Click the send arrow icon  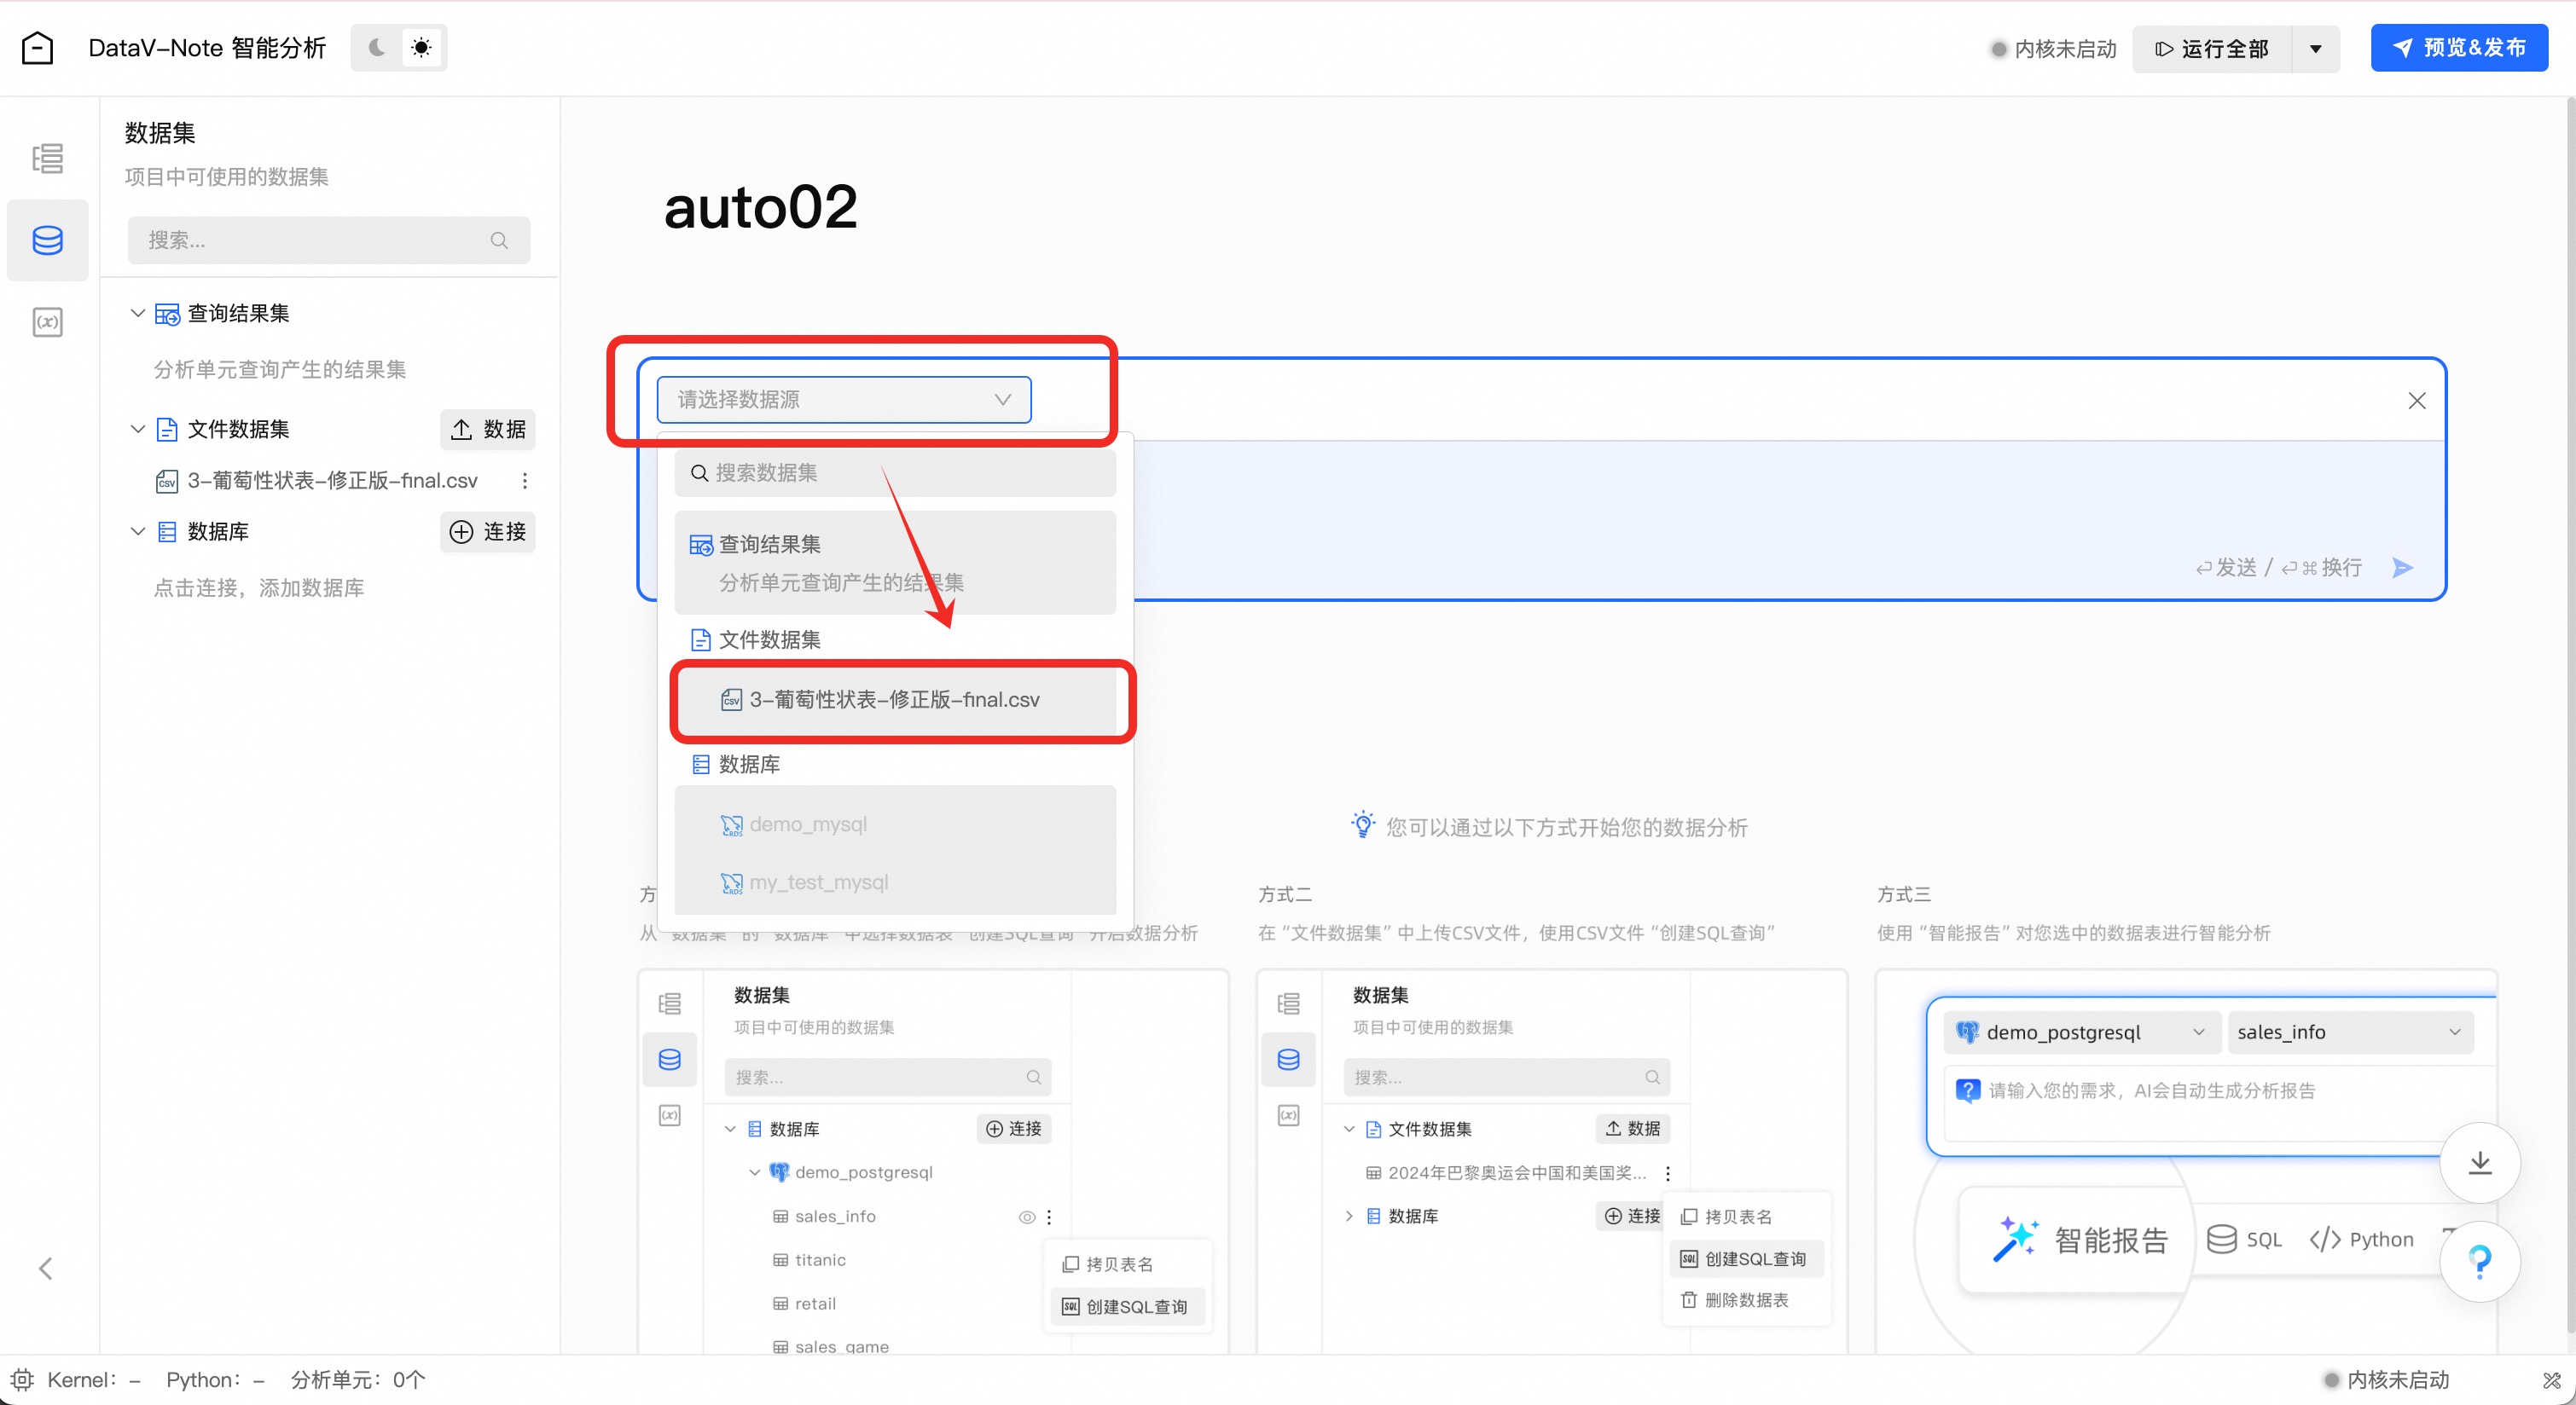(x=2402, y=568)
